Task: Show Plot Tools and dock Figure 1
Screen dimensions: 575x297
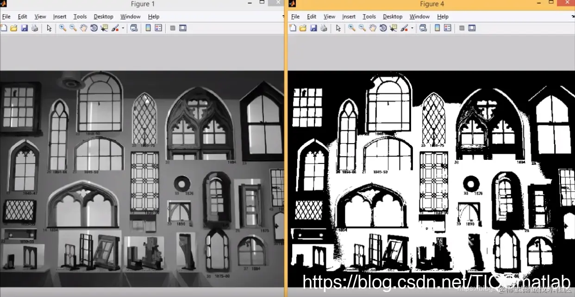Action: pyautogui.click(x=183, y=28)
